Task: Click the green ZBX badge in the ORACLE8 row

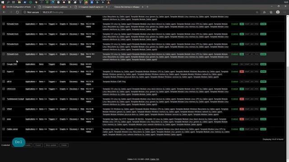Action: point(242,89)
